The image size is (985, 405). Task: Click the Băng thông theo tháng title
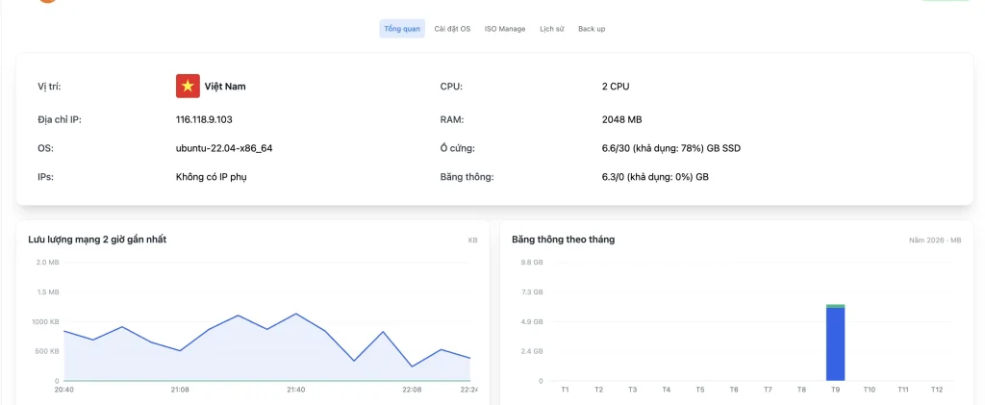point(564,240)
